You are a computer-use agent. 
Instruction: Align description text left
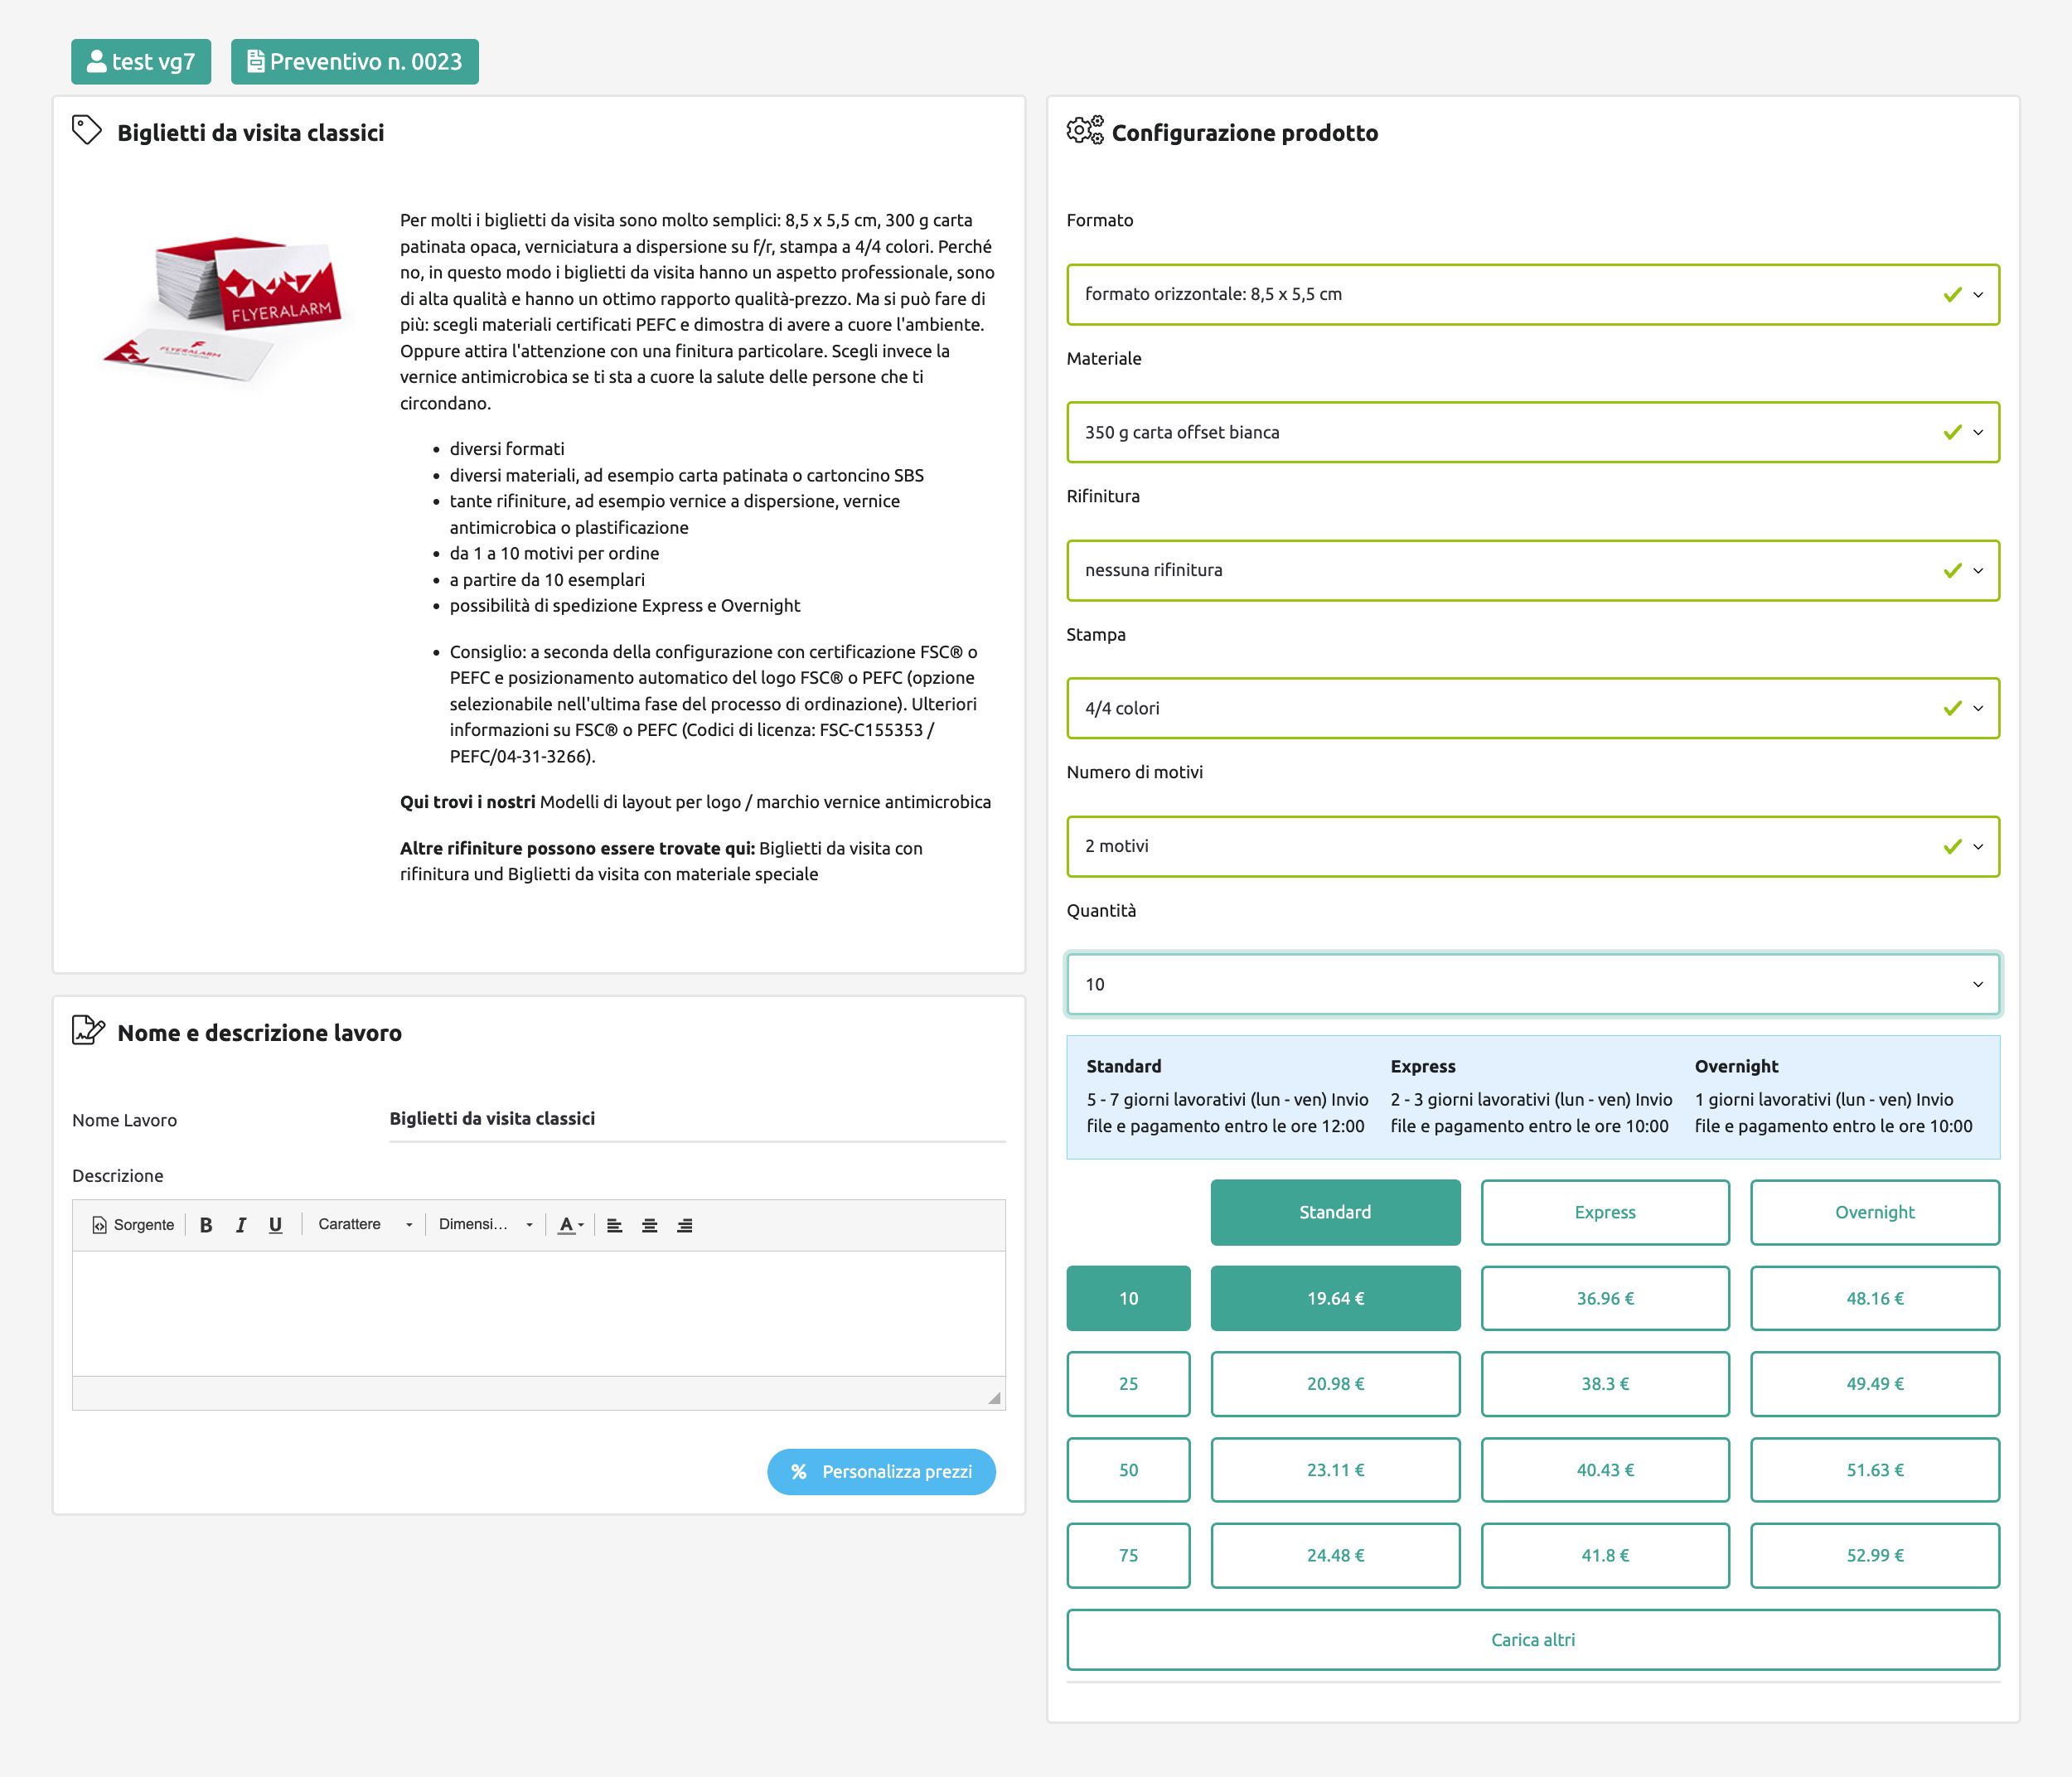[x=614, y=1225]
